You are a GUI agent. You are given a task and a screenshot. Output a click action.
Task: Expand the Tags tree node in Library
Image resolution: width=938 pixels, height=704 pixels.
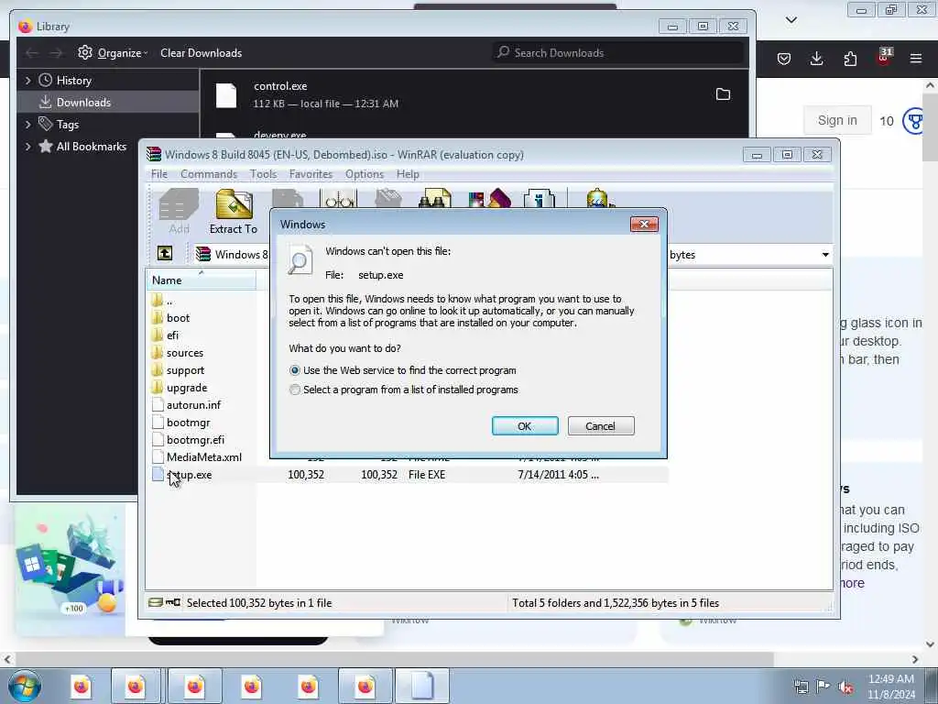click(x=27, y=124)
